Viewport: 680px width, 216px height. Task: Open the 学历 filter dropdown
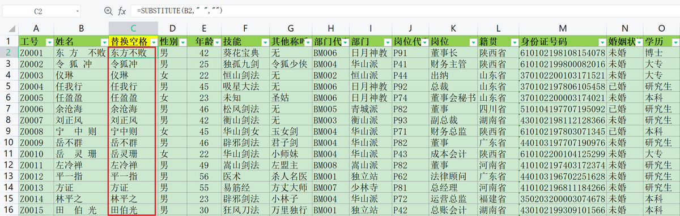tap(675, 42)
